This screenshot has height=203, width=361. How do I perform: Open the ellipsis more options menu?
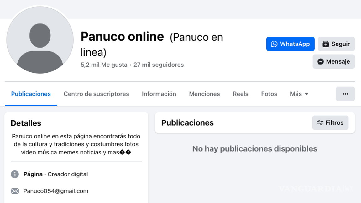click(345, 94)
